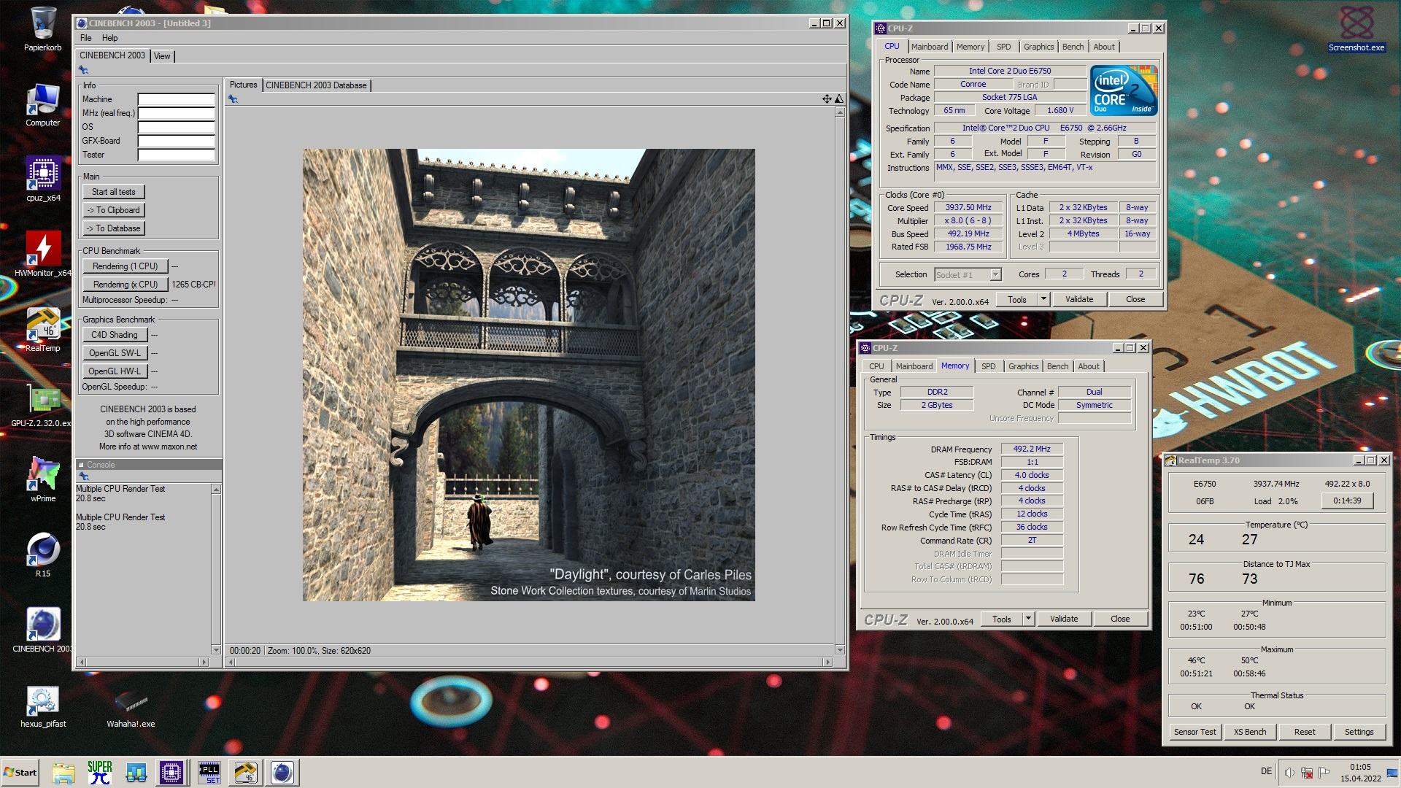Click the speaker volume tray icon

[x=1289, y=772]
